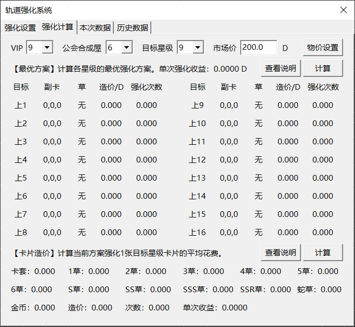
Task: Click 查看说明 for 最优方案 section
Action: pos(281,69)
